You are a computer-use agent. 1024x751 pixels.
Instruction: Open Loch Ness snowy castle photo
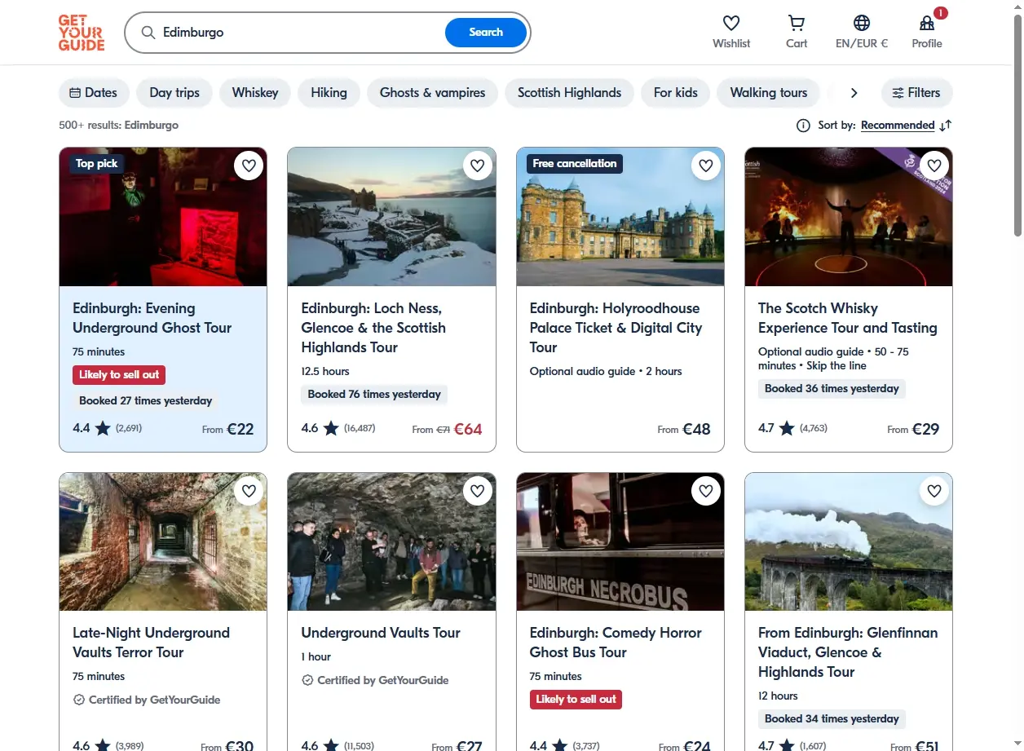coord(391,217)
